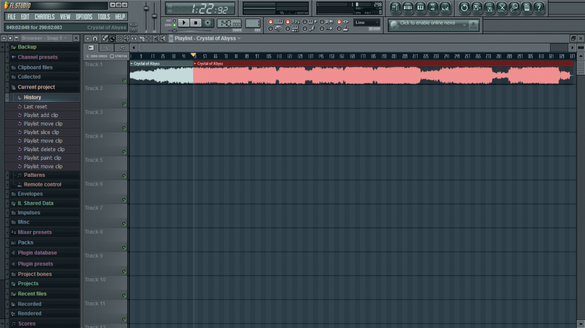
Task: Click the Save new version icon
Action: [477, 7]
